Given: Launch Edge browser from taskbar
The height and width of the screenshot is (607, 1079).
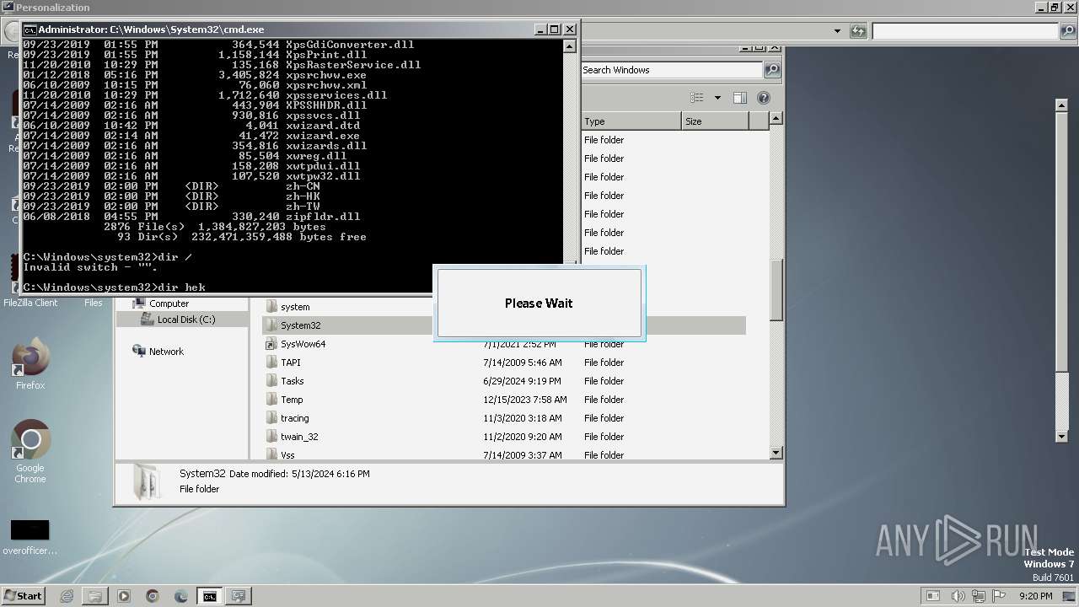Looking at the screenshot, I should (181, 596).
